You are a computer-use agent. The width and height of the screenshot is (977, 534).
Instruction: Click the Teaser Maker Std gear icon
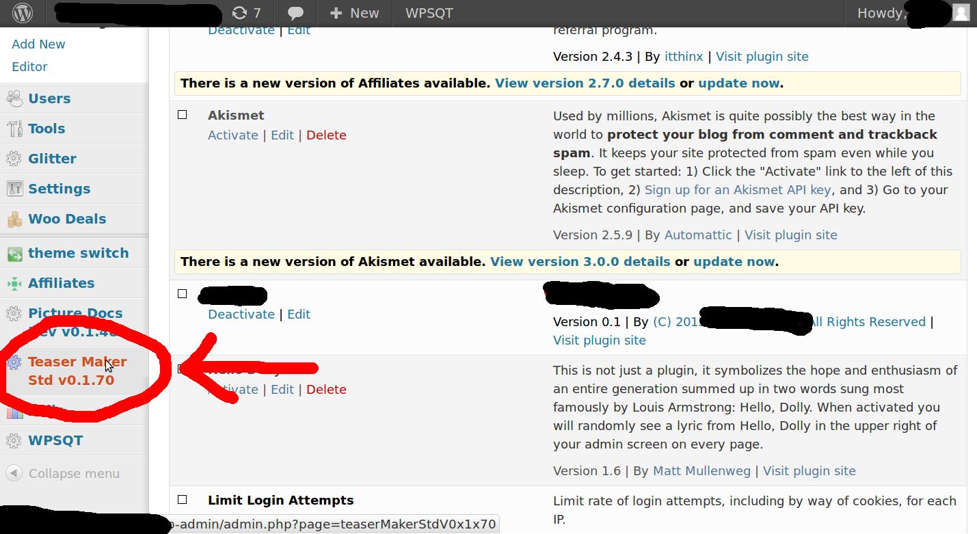click(14, 362)
